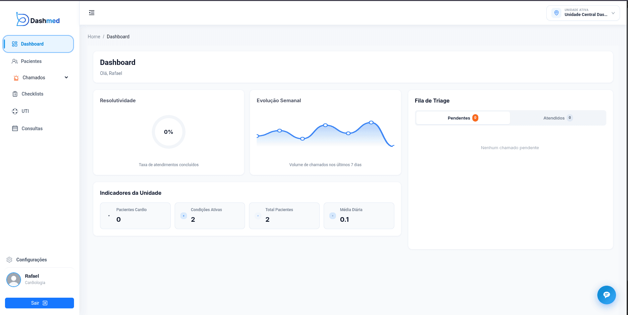Open the Unidade Ativa dropdown

point(583,13)
